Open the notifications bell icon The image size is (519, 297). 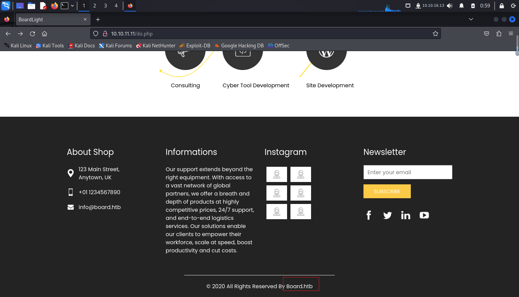tap(462, 5)
